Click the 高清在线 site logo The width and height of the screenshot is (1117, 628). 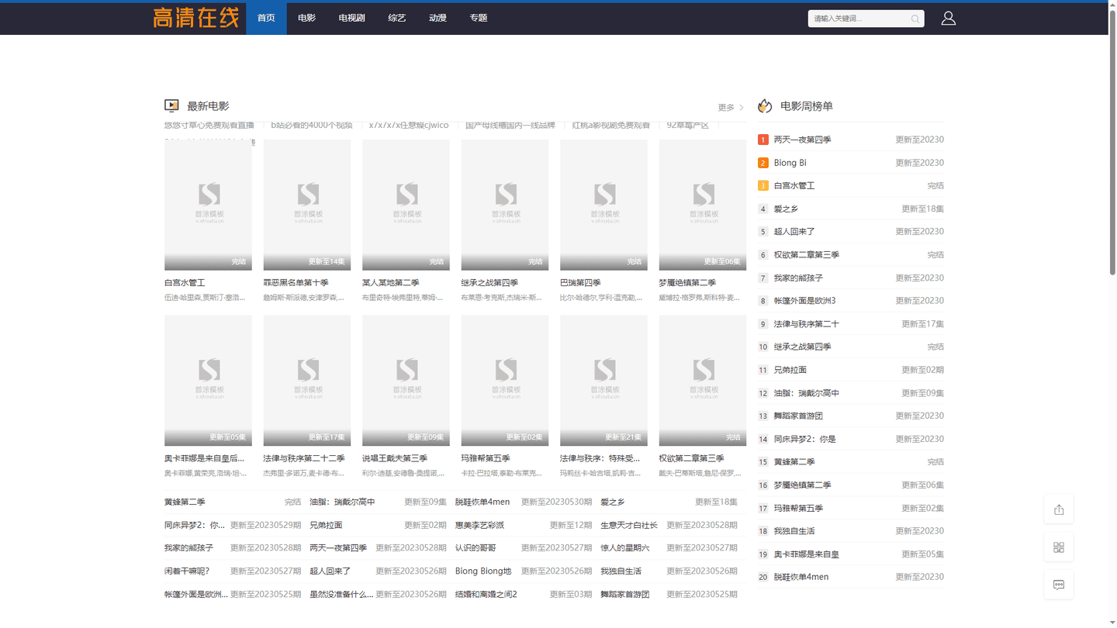[x=195, y=18]
